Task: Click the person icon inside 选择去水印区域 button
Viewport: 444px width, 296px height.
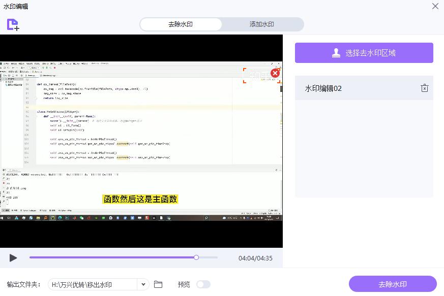Action: point(337,52)
